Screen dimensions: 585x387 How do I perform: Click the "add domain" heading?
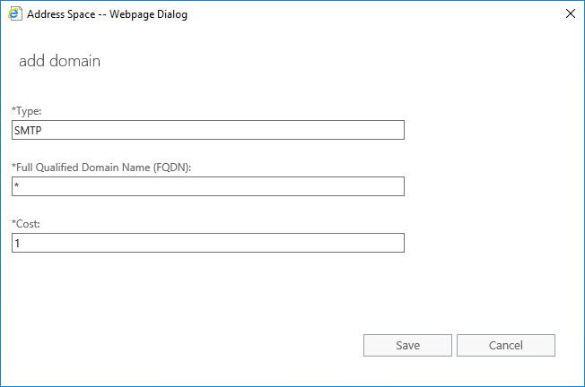click(x=60, y=61)
